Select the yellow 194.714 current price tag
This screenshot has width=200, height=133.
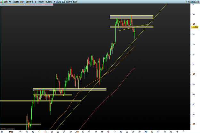tap(195, 27)
